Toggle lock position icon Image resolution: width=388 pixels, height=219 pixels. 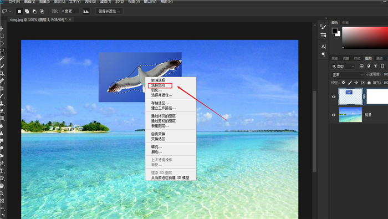[x=356, y=83]
